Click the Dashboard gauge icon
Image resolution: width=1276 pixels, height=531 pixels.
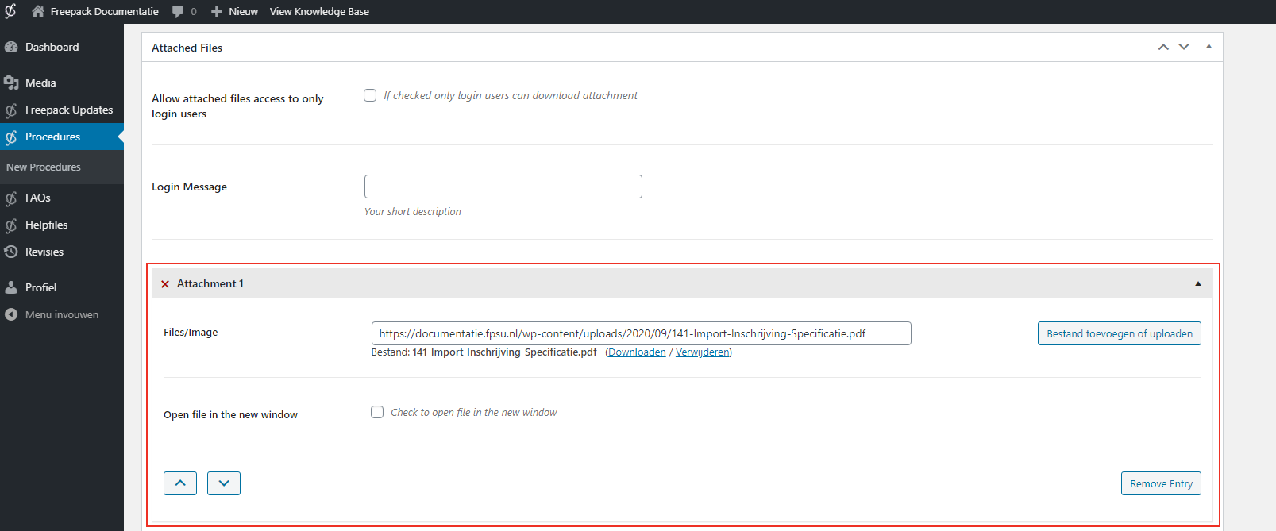[x=11, y=47]
